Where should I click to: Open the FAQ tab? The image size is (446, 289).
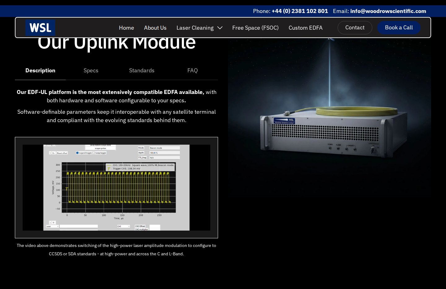193,70
